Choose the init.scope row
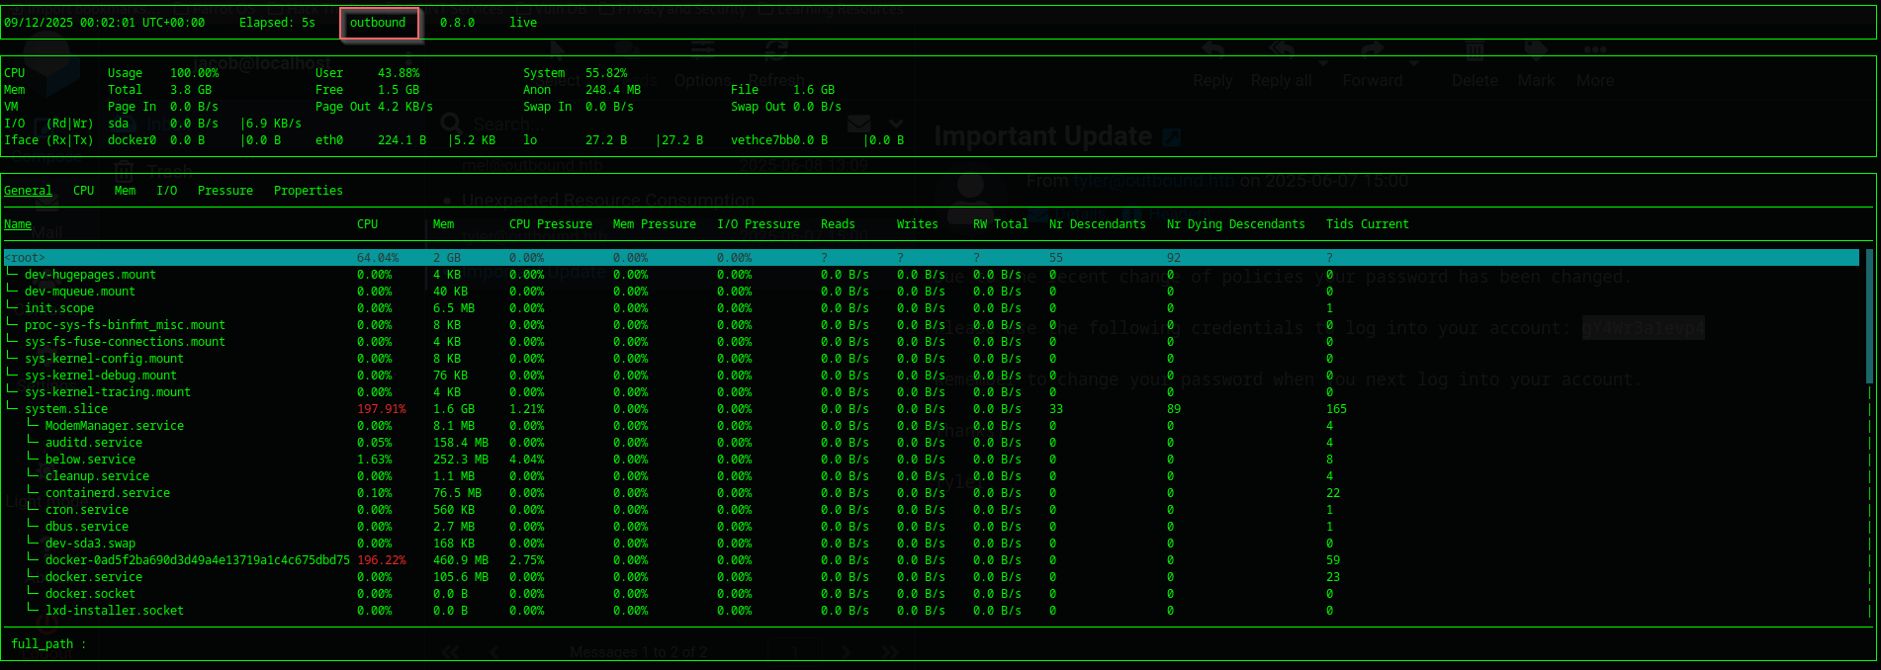1881x670 pixels. coord(59,308)
